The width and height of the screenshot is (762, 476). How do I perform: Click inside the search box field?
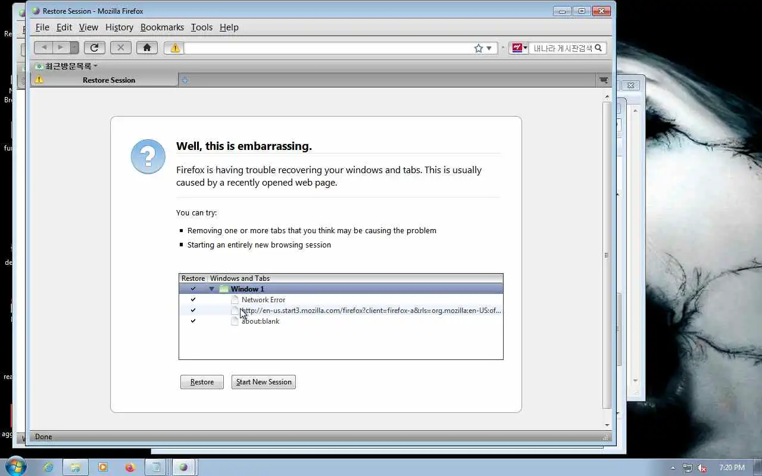coord(562,48)
